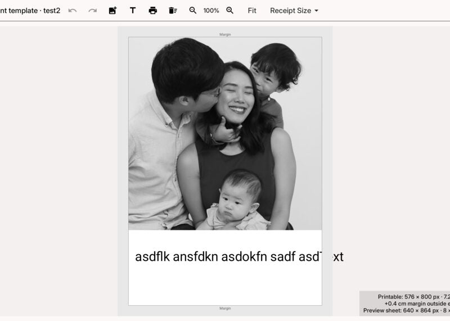This screenshot has width=450, height=321.
Task: Zoom in the canvas
Action: click(x=229, y=11)
